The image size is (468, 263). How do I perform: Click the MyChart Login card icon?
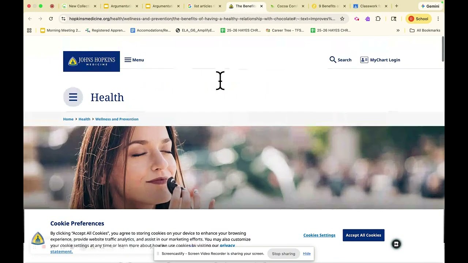coord(364,60)
